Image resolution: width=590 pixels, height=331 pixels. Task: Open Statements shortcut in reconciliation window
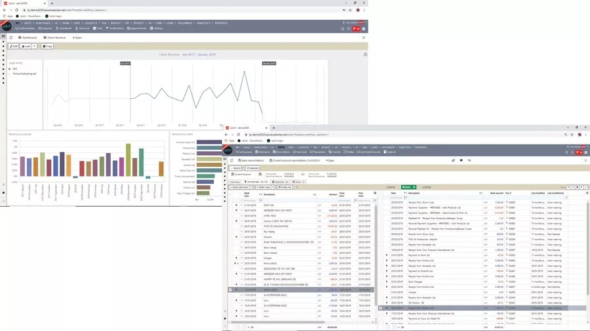262,152
